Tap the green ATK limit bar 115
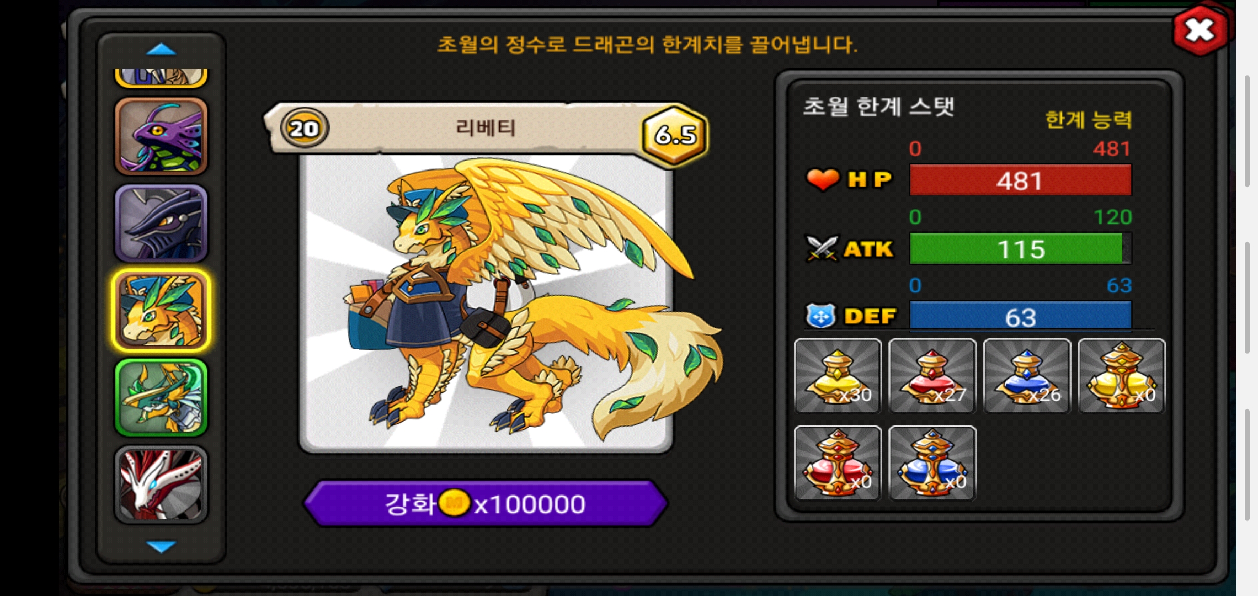The height and width of the screenshot is (596, 1258). [x=1020, y=248]
